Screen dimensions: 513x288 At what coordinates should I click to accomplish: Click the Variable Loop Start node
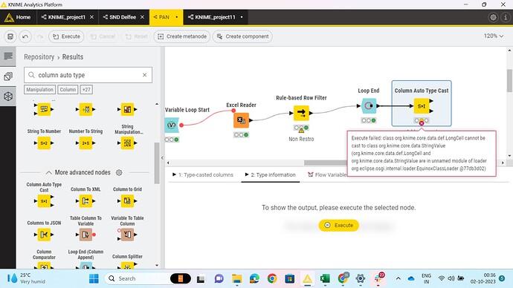point(172,125)
